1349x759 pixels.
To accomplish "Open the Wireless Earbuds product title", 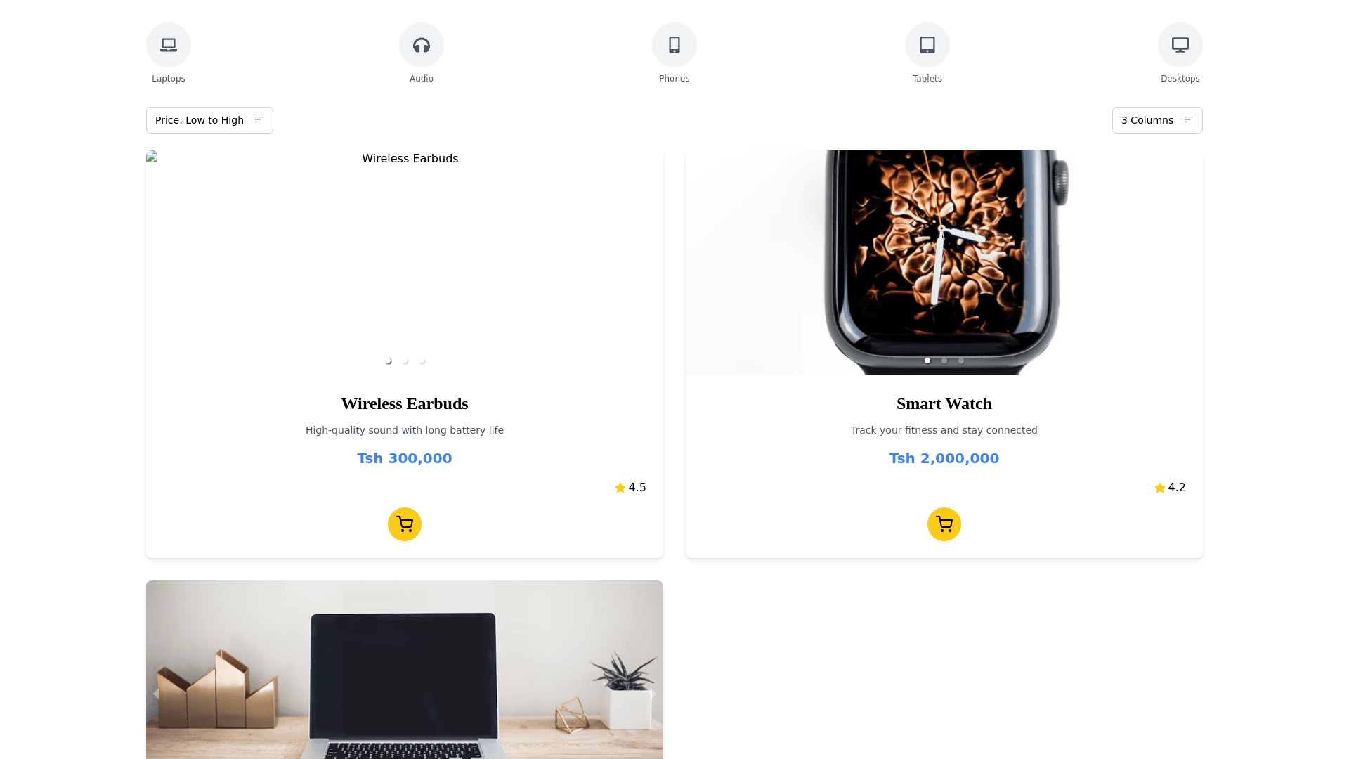I will pos(405,404).
